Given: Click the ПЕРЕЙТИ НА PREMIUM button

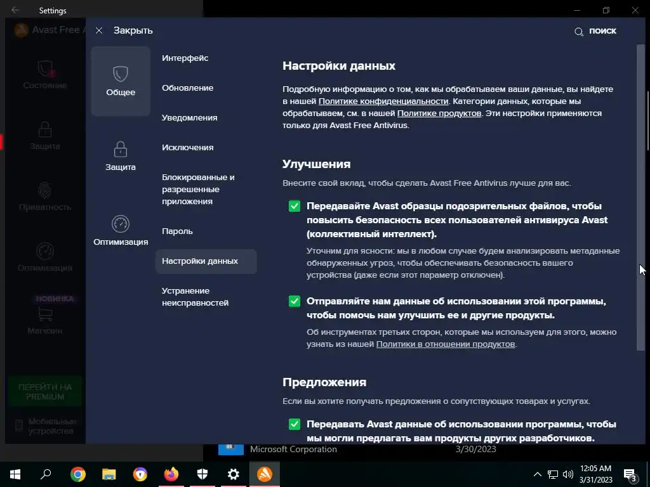Looking at the screenshot, I should click(45, 392).
